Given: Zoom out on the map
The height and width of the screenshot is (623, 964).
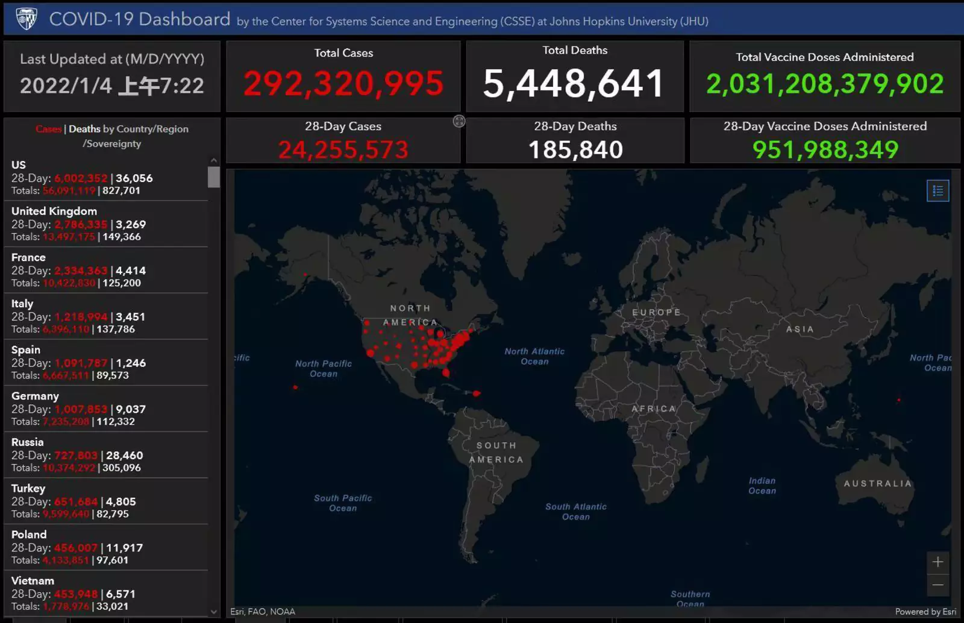Looking at the screenshot, I should point(937,585).
